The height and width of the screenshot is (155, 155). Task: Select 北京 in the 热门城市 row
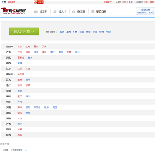(62, 32)
